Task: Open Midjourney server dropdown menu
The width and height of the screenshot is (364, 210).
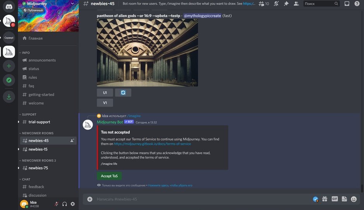Action: [x=72, y=3]
